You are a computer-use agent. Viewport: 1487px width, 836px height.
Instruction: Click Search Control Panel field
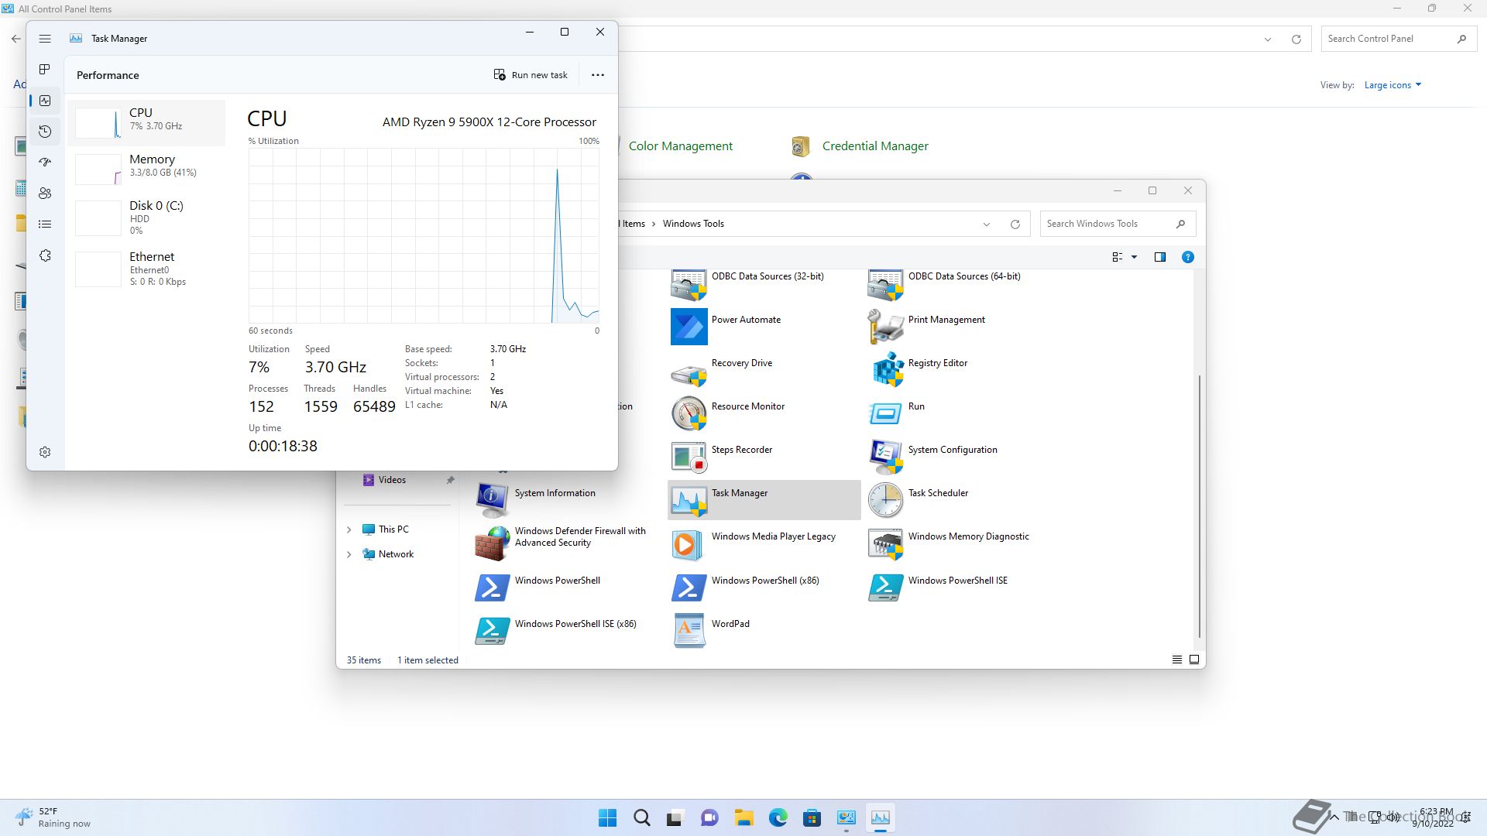coord(1397,39)
